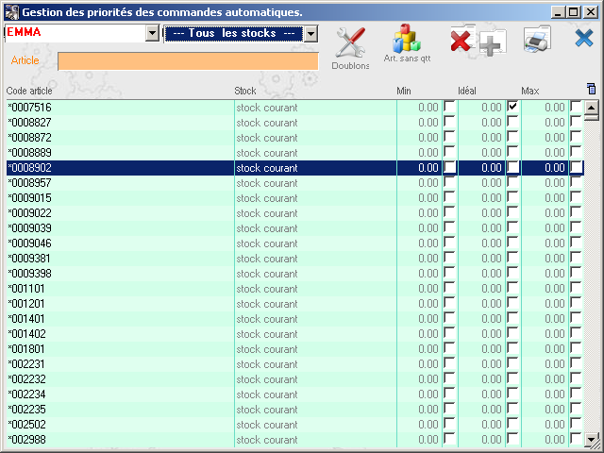Screen dimensions: 604x453
Task: Toggle Max checkbox for article *0008957
Action: coord(577,182)
